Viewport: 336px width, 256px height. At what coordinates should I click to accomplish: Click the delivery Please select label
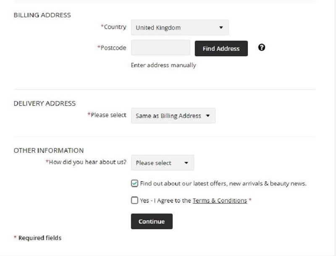(x=107, y=115)
